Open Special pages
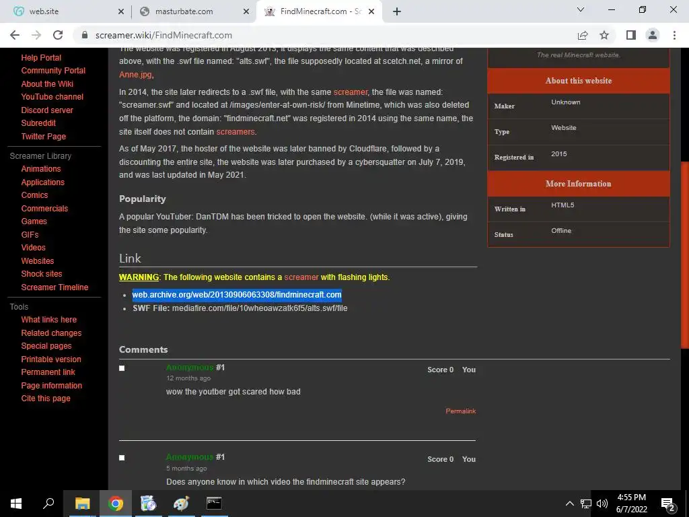 46,346
